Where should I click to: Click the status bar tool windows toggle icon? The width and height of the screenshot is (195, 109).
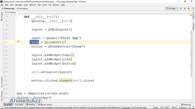2,108
